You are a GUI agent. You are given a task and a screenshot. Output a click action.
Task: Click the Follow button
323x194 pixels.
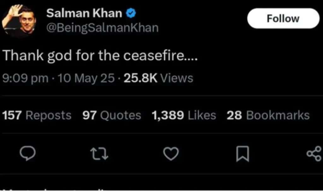pyautogui.click(x=283, y=18)
